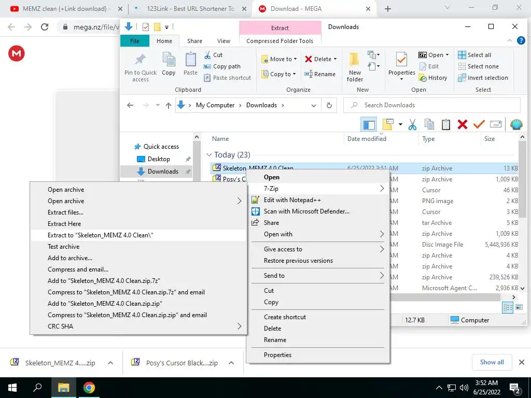Select Extract files... menu entry
The image size is (531, 398).
(138, 212)
